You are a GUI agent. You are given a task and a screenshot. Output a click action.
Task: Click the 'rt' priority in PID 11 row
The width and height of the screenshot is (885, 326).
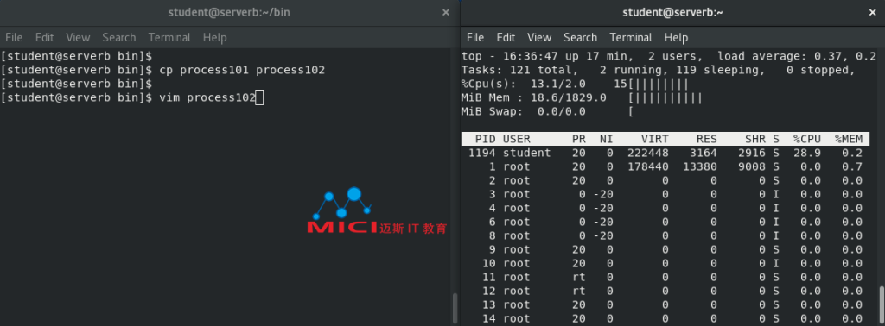(x=579, y=277)
